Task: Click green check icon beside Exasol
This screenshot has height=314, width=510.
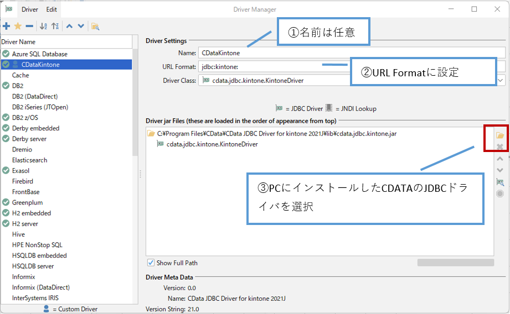Action: pos(6,170)
